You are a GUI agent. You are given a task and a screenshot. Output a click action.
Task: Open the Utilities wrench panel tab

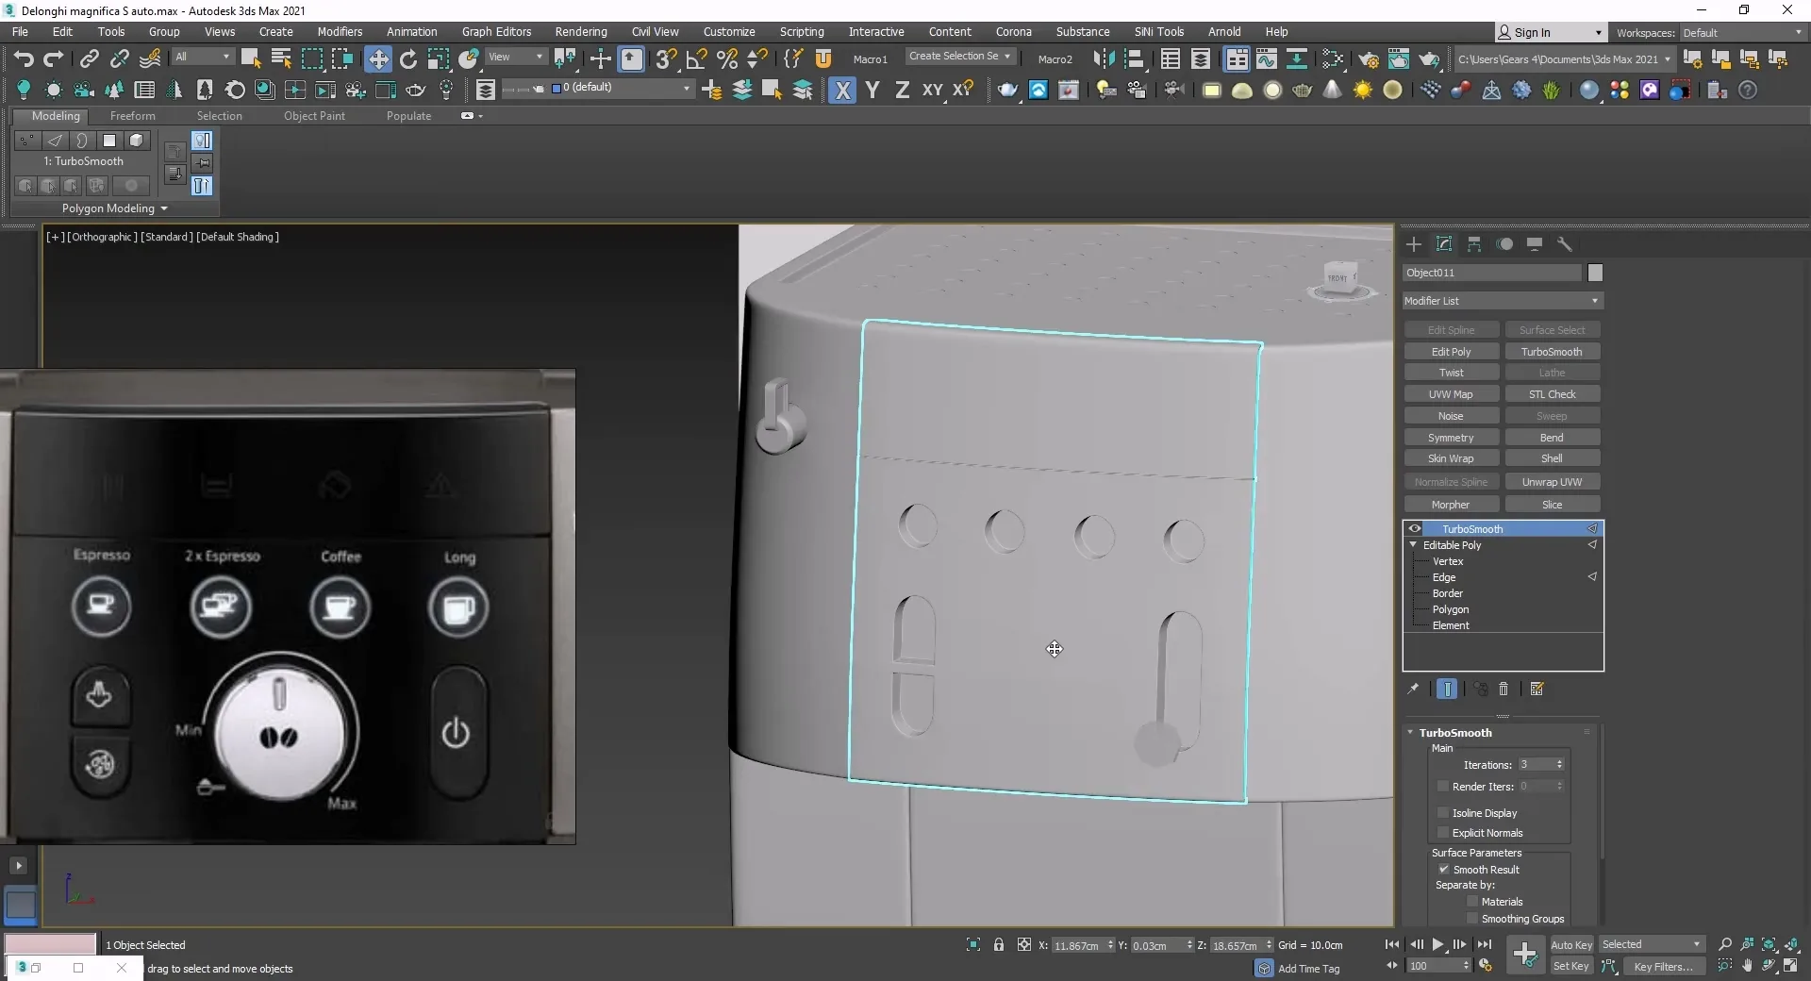1565,244
